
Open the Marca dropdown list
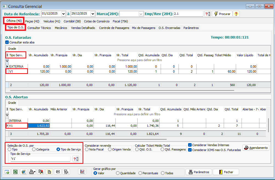(141, 14)
